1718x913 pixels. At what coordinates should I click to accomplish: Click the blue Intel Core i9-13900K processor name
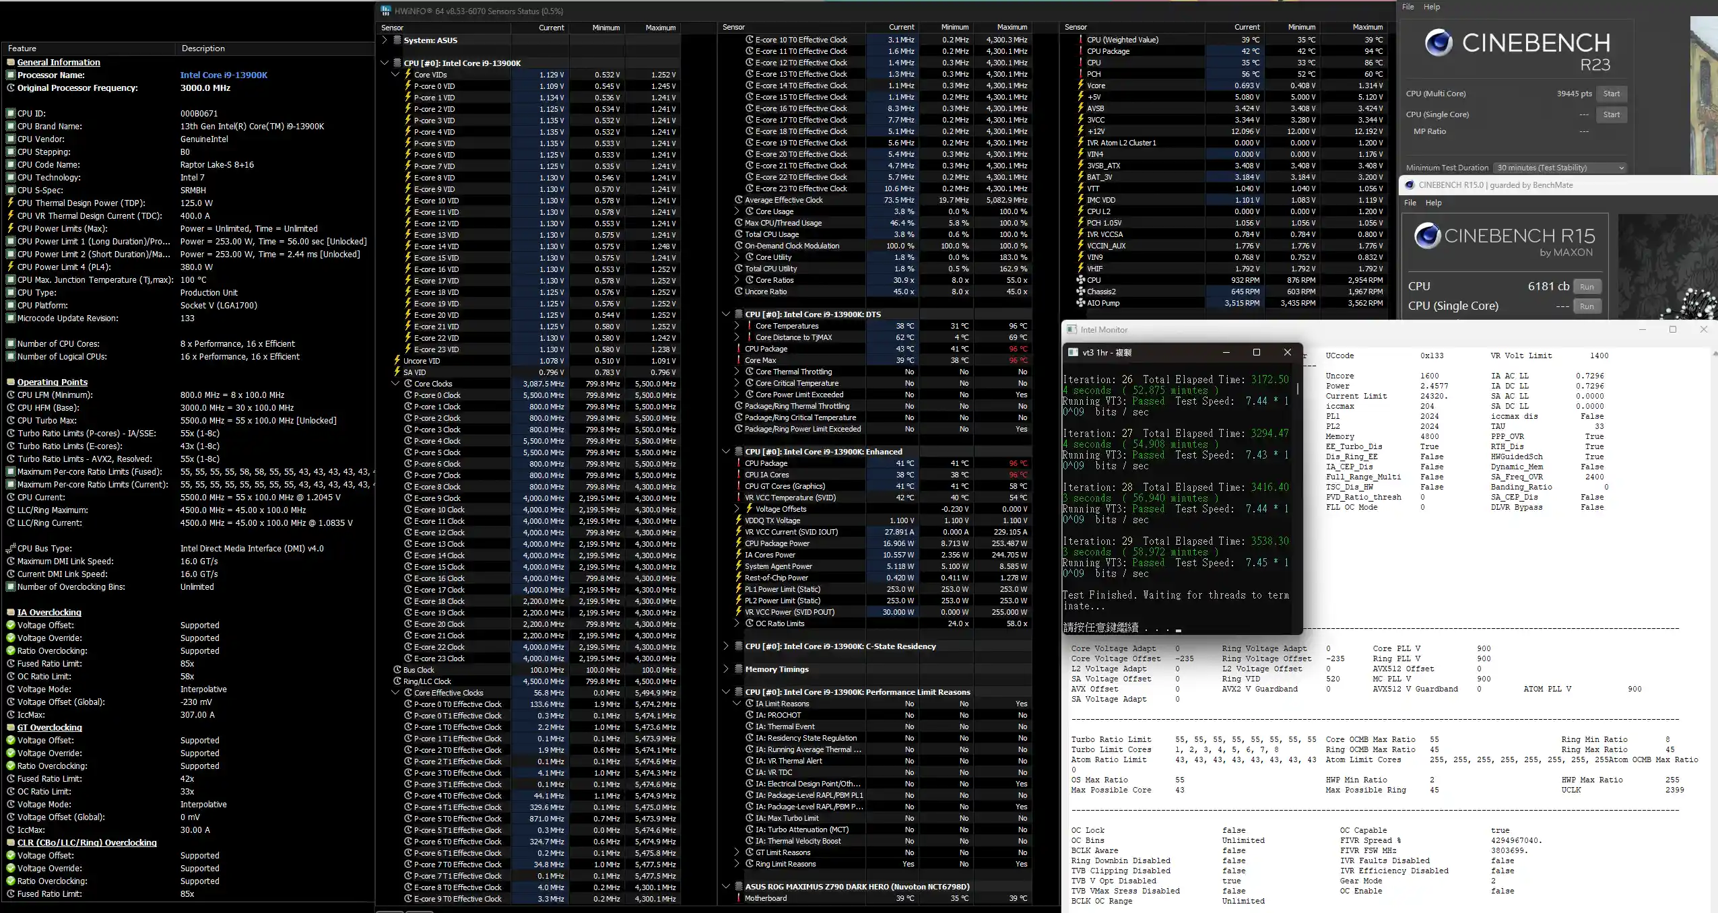point(224,75)
